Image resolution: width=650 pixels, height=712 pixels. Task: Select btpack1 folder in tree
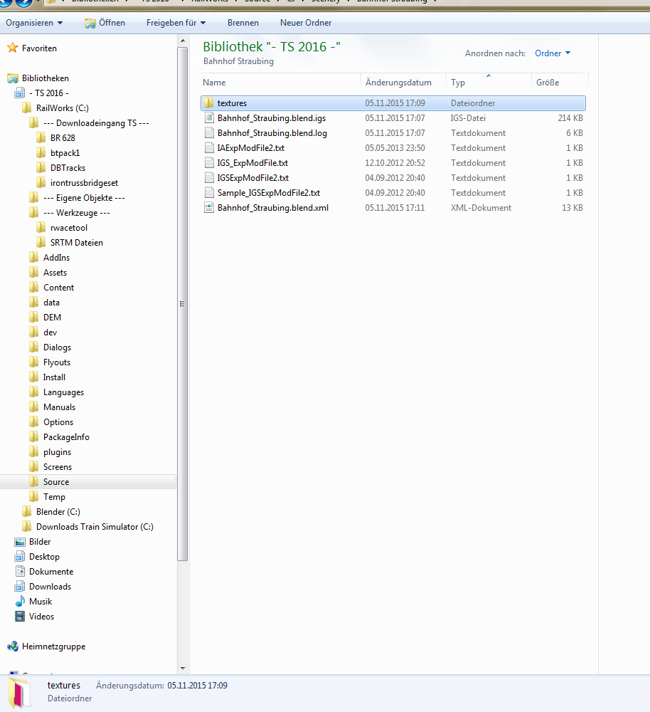(x=65, y=153)
